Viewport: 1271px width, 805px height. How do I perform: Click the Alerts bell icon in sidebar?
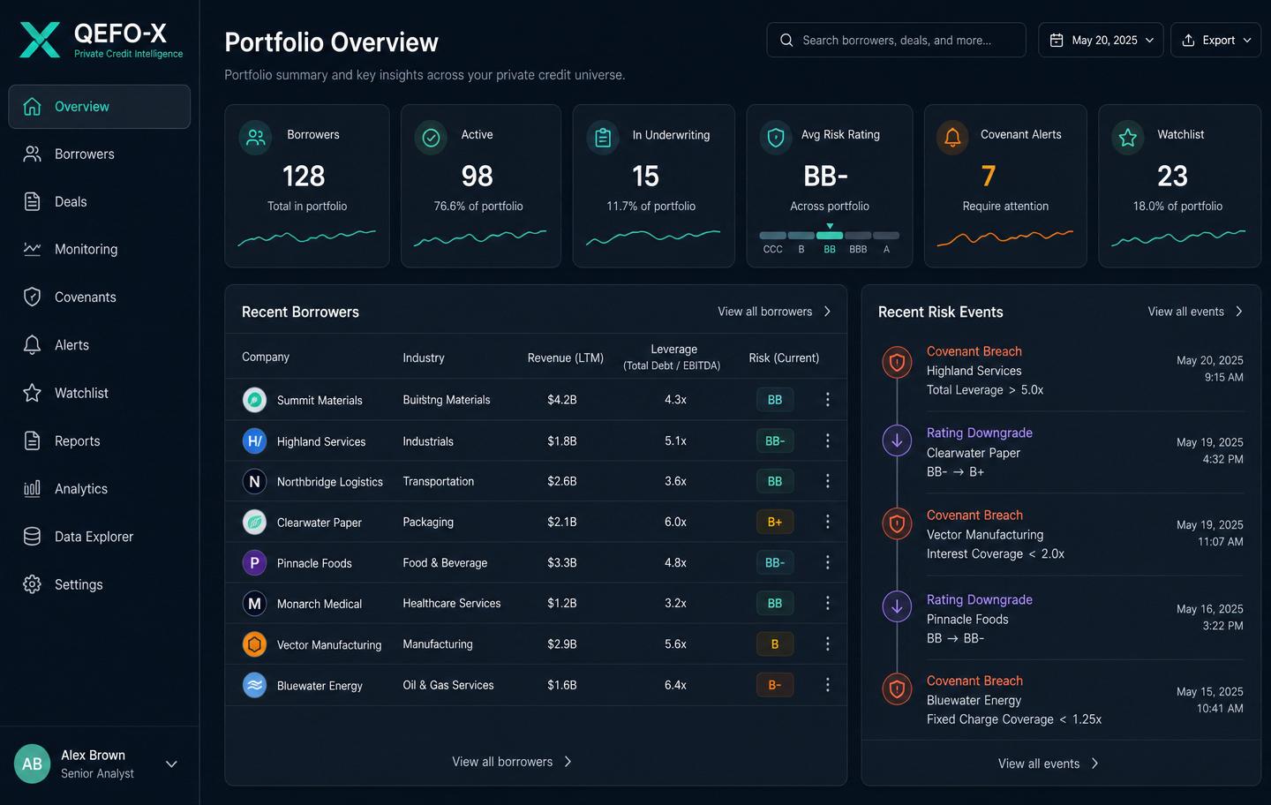coord(32,345)
